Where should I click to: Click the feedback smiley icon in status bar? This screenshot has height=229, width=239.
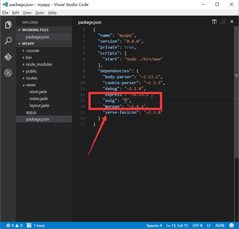click(x=232, y=225)
